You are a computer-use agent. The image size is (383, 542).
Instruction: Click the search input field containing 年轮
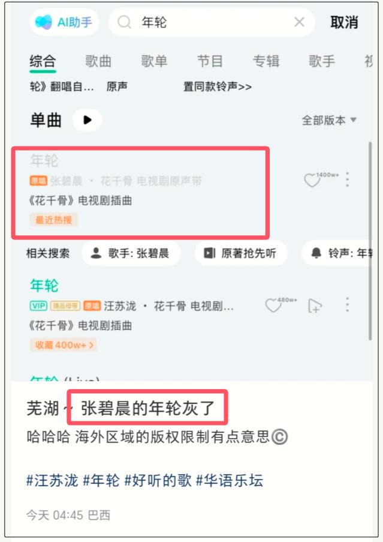(212, 22)
